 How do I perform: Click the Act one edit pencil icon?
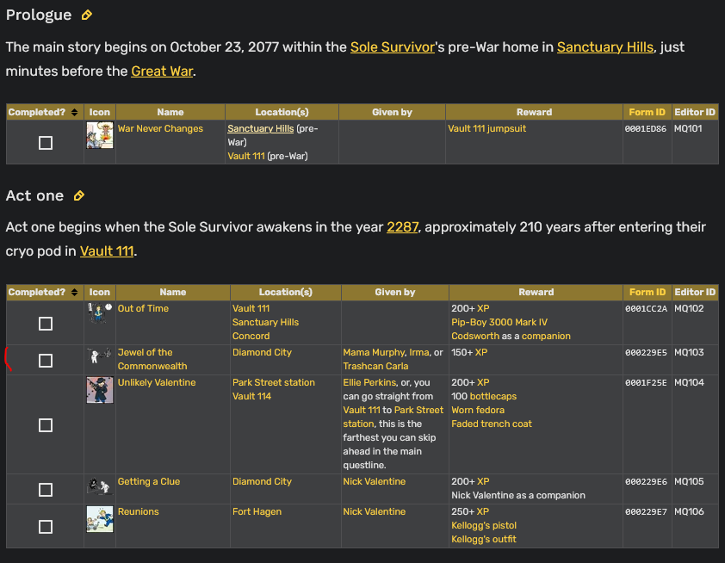click(79, 196)
